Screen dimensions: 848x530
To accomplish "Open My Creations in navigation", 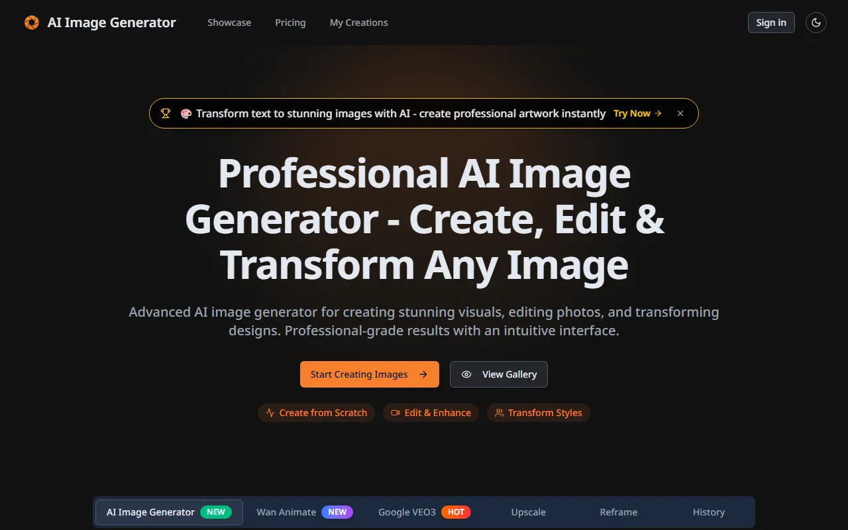I will pyautogui.click(x=358, y=23).
